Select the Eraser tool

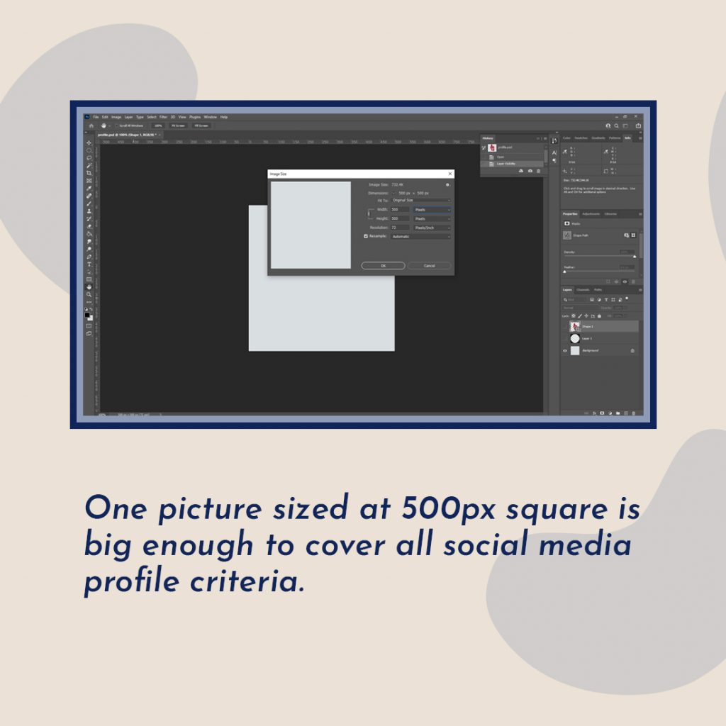pos(89,226)
